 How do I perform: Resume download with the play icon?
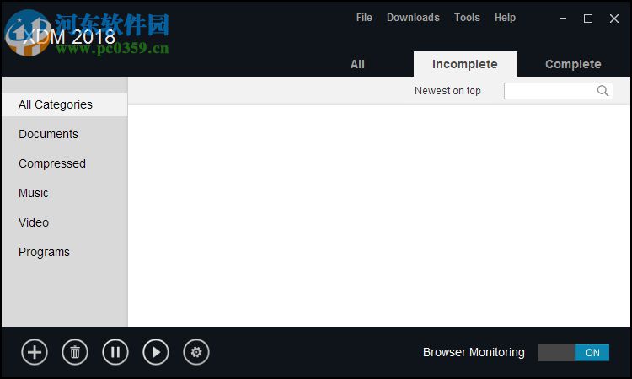click(x=156, y=352)
